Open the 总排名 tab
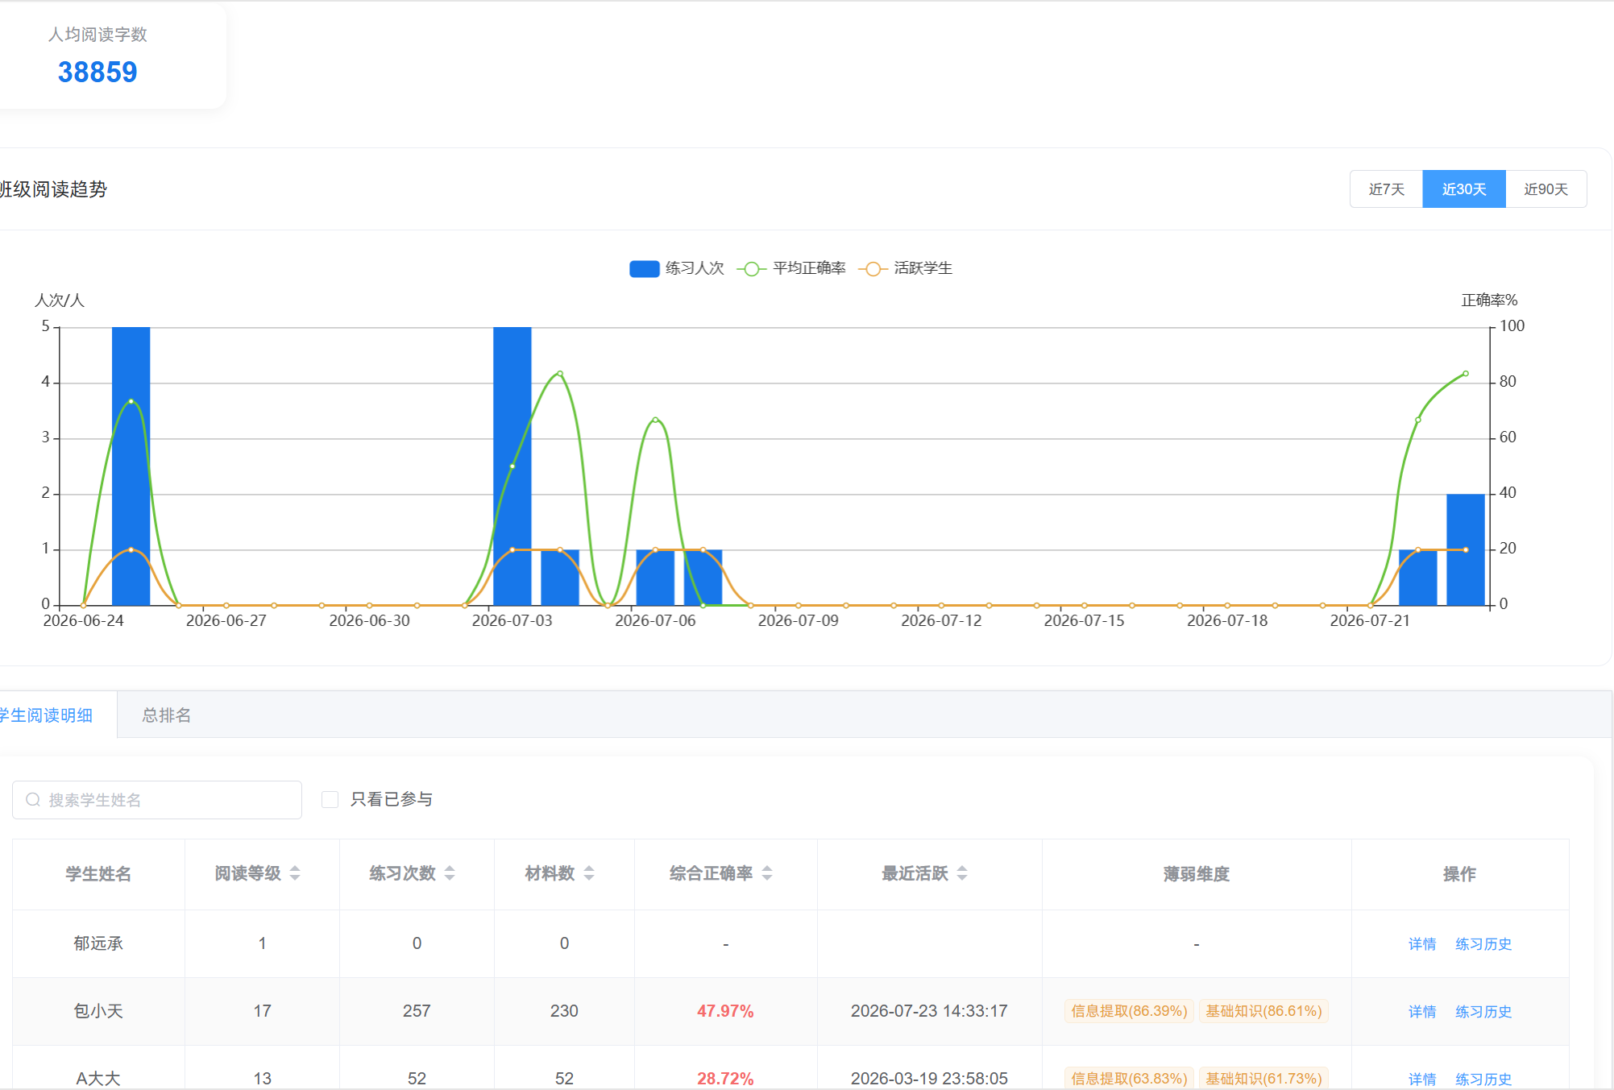Screen dimensions: 1614x1090 [167, 715]
